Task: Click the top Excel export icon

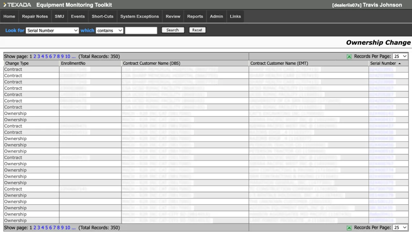Action: coord(349,57)
